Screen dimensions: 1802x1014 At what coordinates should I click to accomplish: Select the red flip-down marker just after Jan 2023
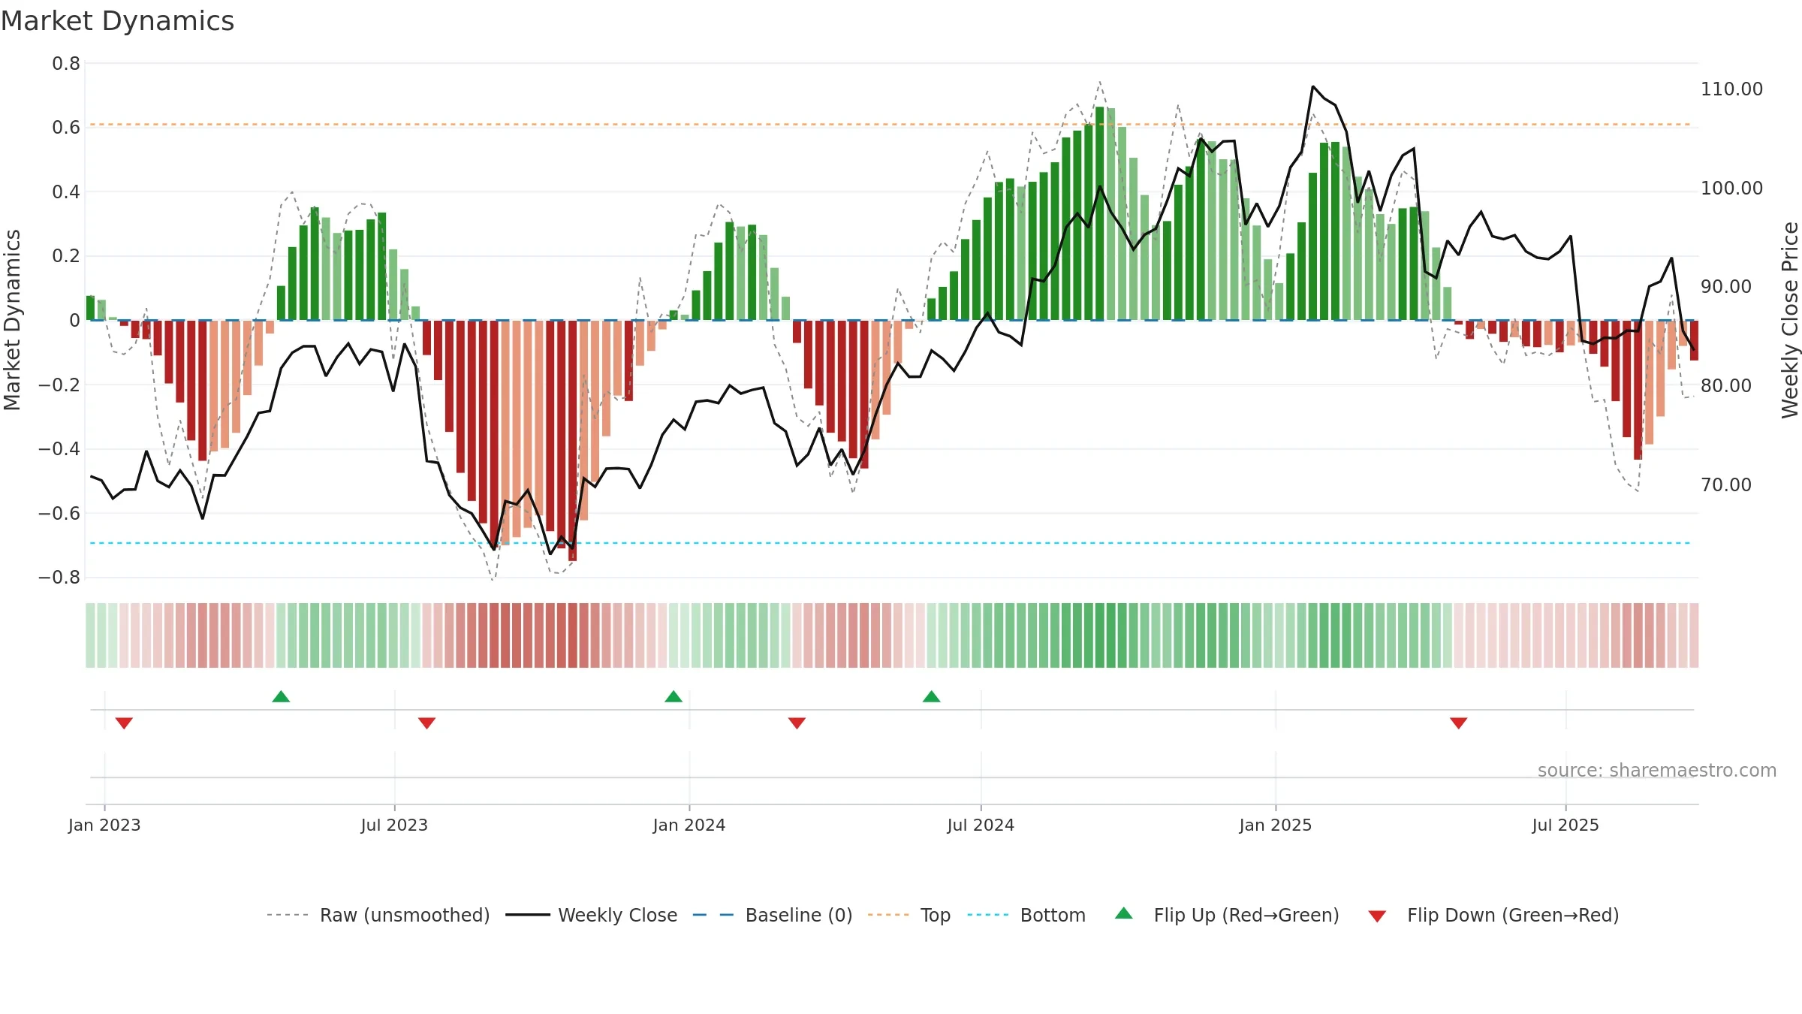[x=124, y=723]
